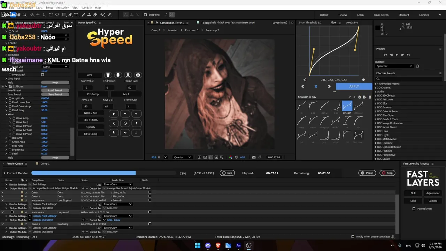Open Discord from the taskbar
Image resolution: width=446 pixels, height=251 pixels.
[x=208, y=245]
